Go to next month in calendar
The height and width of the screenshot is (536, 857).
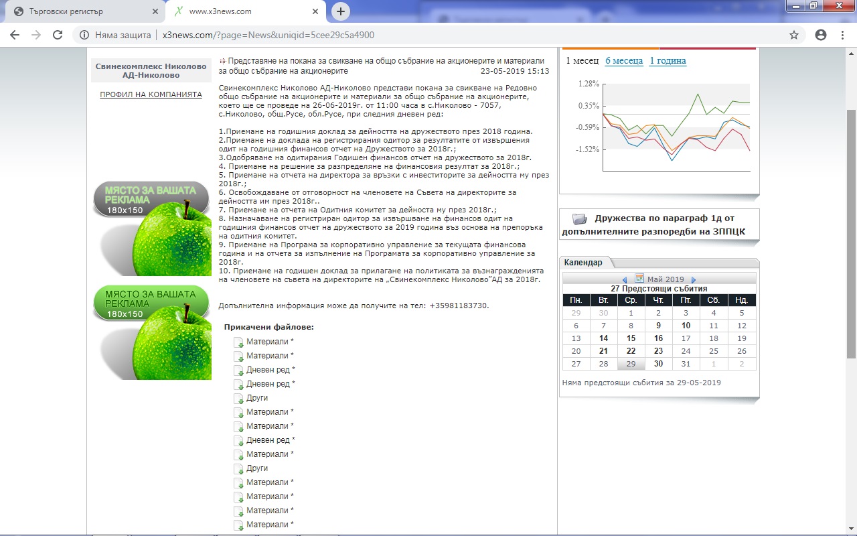click(694, 279)
